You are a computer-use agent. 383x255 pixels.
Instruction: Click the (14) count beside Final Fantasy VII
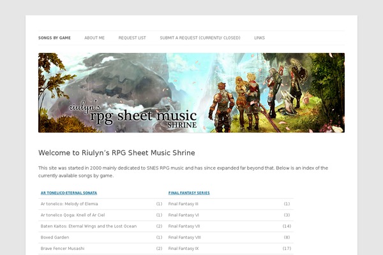coord(287,226)
